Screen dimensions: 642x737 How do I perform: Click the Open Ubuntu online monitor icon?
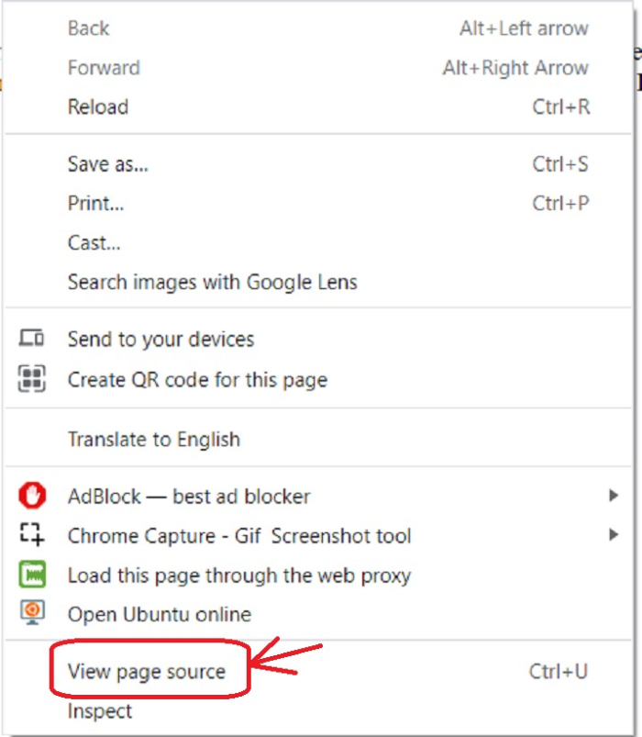tap(32, 613)
